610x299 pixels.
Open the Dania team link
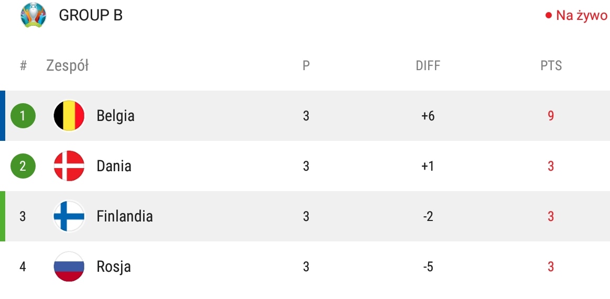(x=114, y=166)
